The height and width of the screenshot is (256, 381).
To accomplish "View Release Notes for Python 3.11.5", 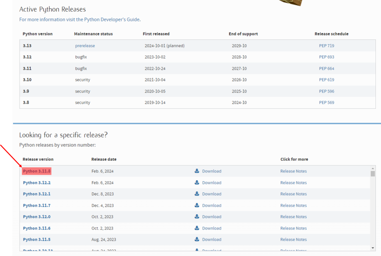I will coord(294,239).
